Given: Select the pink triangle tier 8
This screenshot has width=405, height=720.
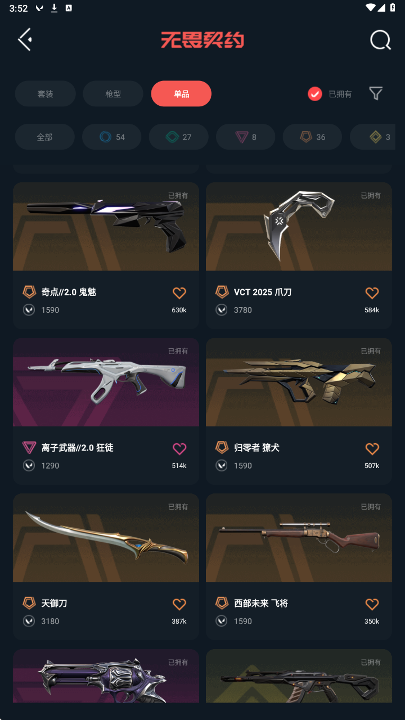Looking at the screenshot, I should click(246, 137).
